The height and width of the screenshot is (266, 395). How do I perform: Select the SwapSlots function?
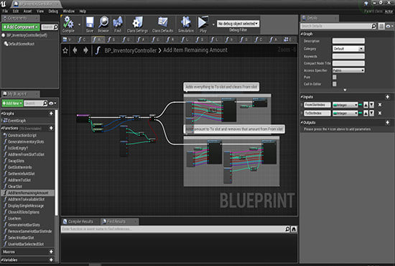[16, 161]
